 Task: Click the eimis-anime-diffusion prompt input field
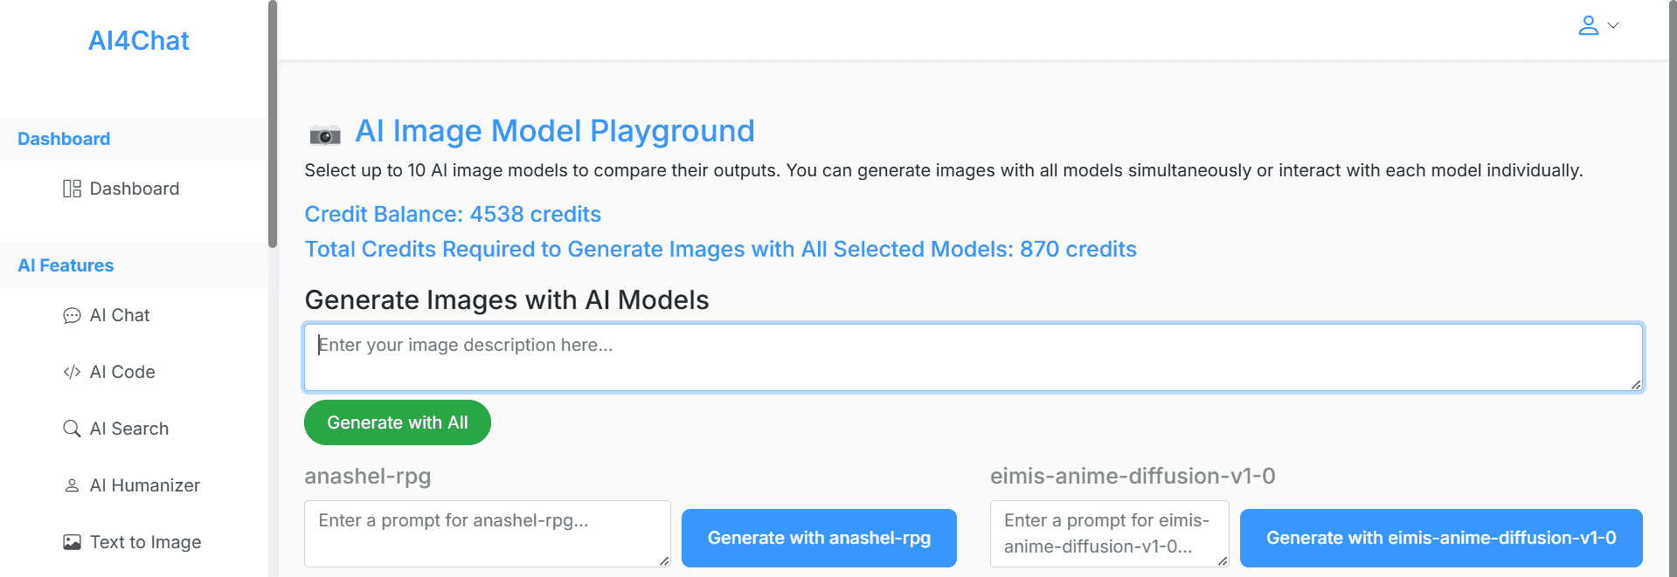[1110, 533]
